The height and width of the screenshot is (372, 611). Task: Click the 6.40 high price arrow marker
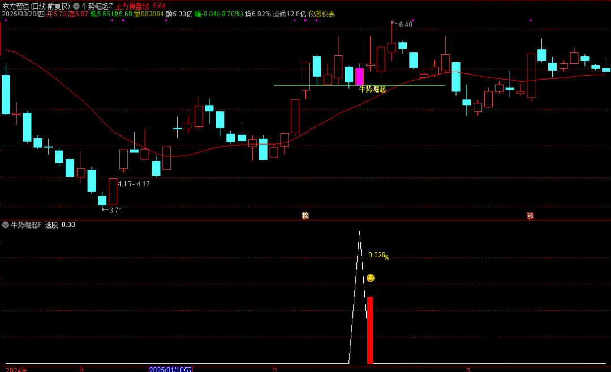click(x=402, y=24)
